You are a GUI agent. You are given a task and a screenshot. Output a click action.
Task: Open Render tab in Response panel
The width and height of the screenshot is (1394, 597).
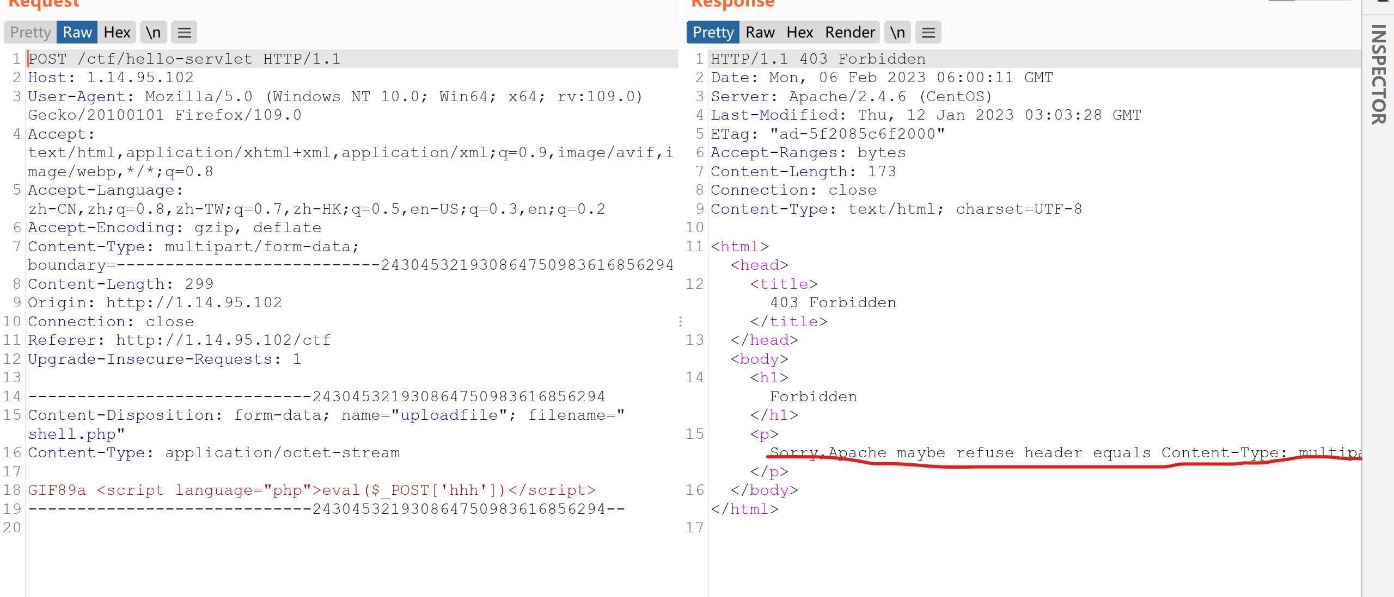(x=850, y=33)
